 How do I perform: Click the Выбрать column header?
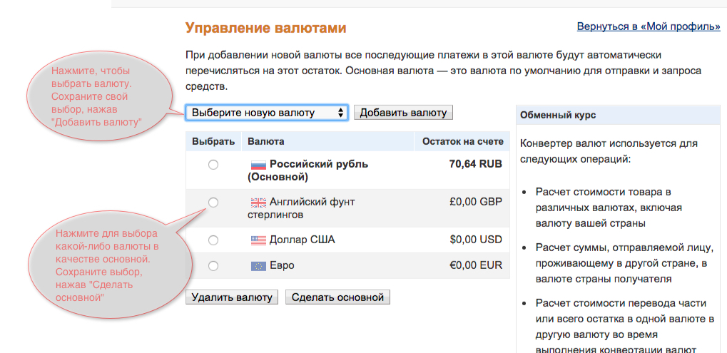coord(213,141)
